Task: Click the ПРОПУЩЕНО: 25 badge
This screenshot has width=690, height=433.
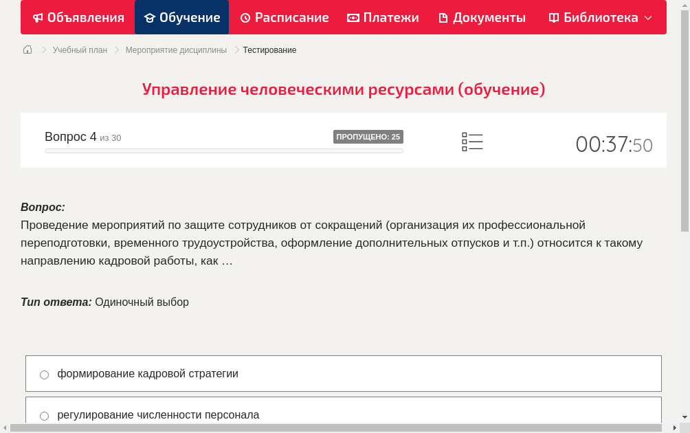Action: click(x=369, y=137)
